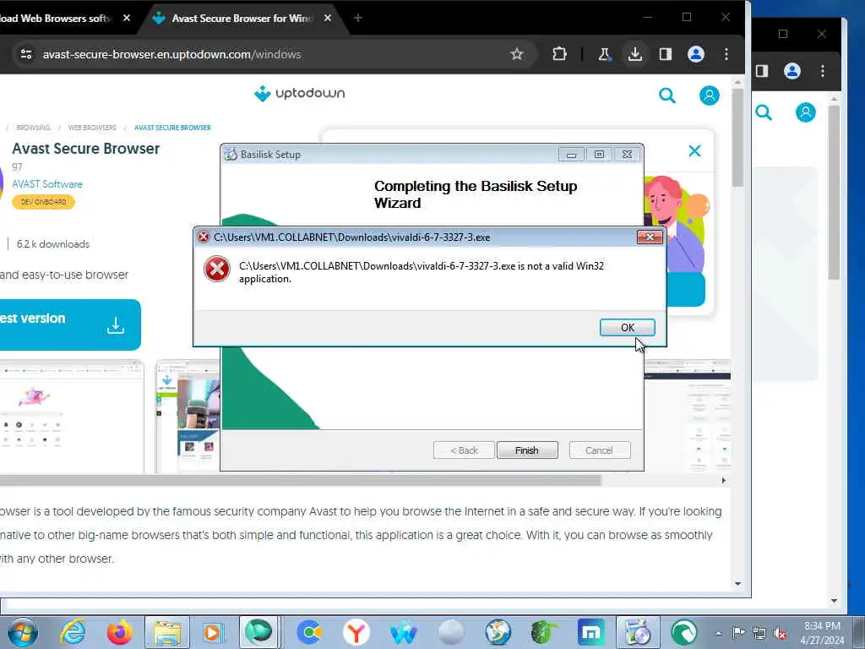Open user icon in background browser window
Image resolution: width=865 pixels, height=649 pixels.
805,112
